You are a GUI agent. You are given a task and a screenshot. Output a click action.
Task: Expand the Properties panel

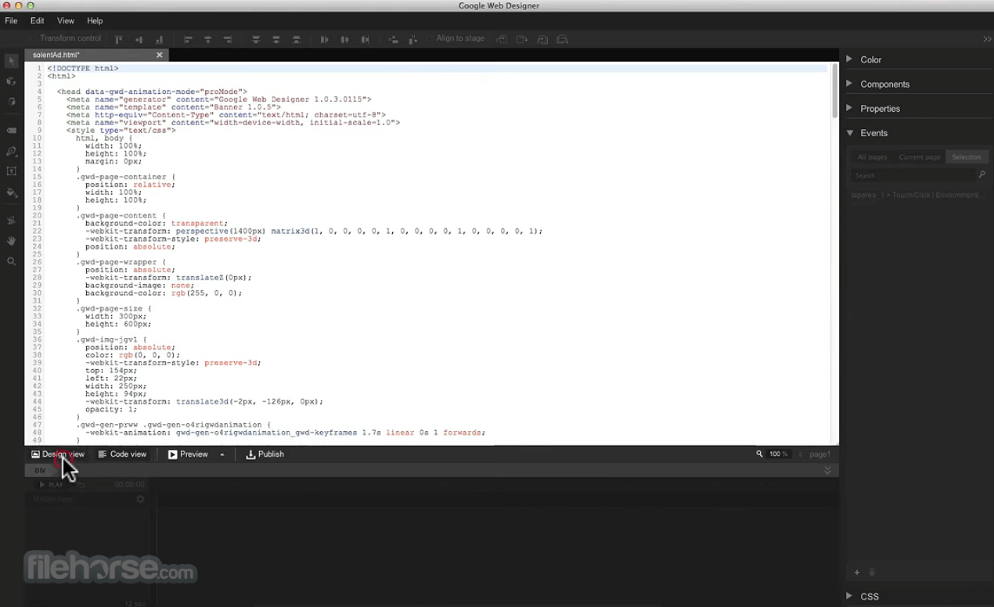coord(849,108)
